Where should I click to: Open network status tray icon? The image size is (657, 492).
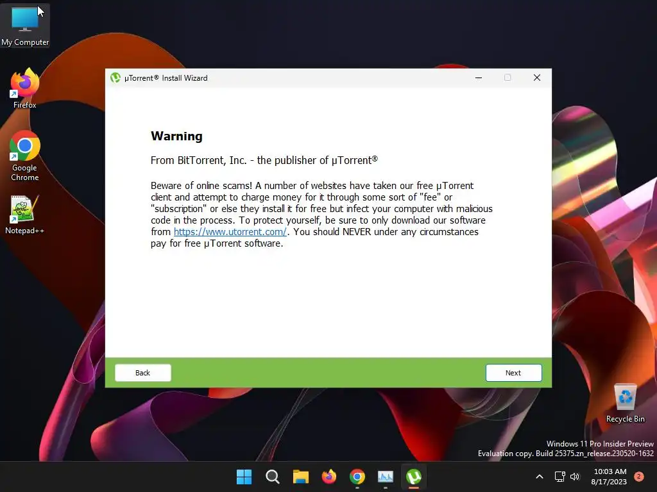pos(559,477)
